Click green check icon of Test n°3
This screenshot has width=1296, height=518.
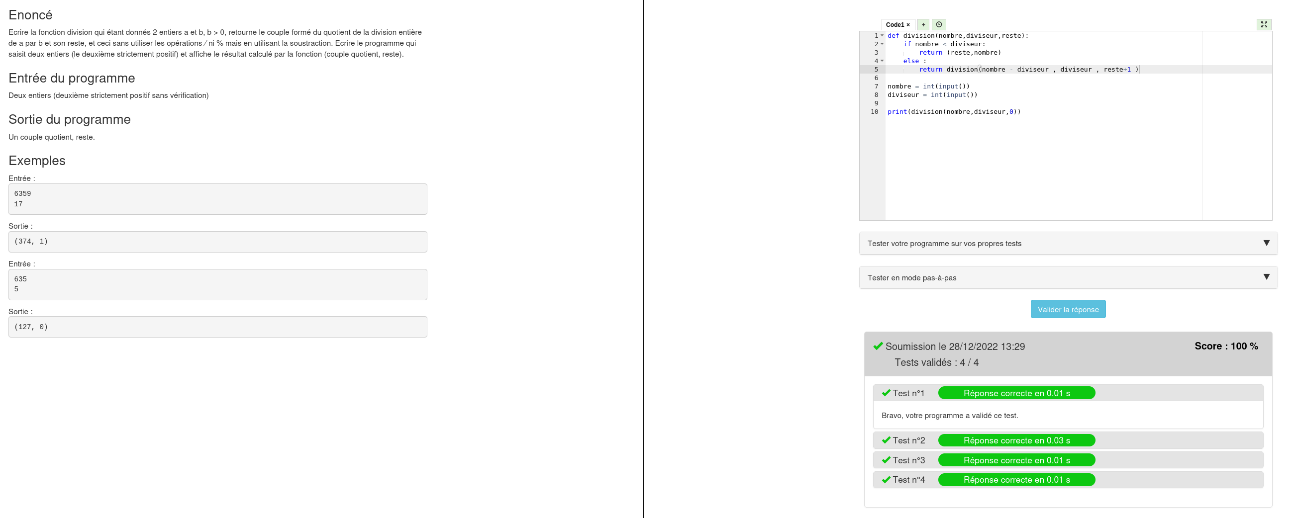point(886,461)
